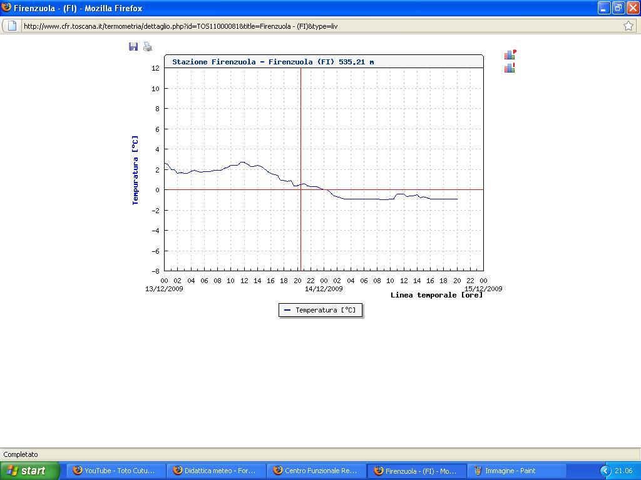Image resolution: width=641 pixels, height=480 pixels.
Task: Open the Immagine - Paint taskbar window
Action: click(516, 471)
